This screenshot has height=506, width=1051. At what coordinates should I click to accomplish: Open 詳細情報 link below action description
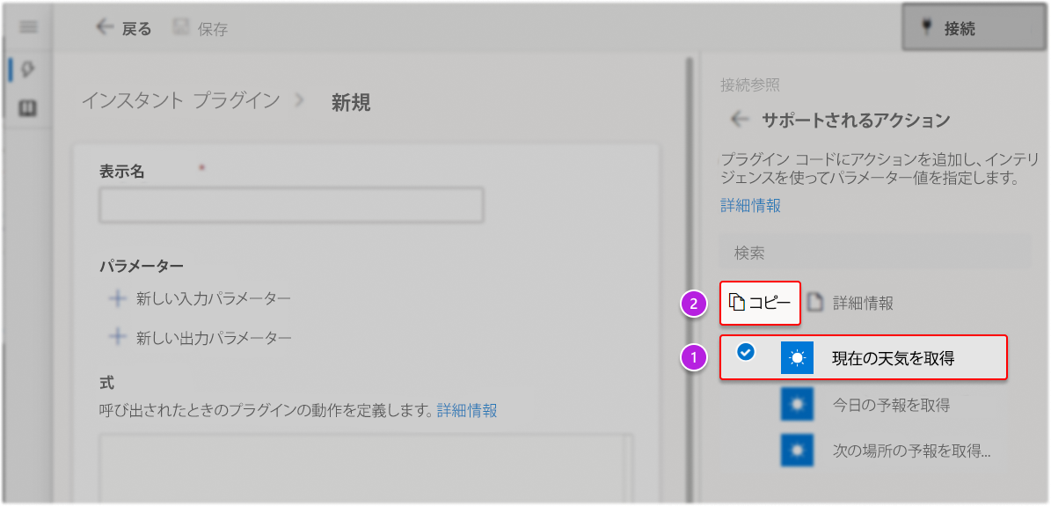[x=751, y=205]
